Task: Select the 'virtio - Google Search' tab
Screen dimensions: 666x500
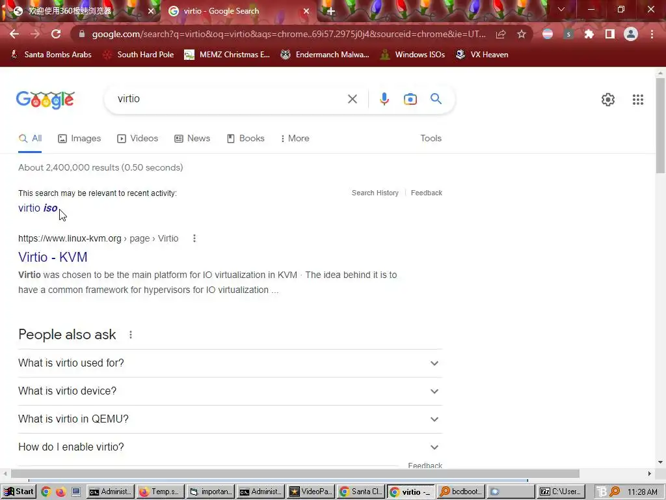Action: pyautogui.click(x=238, y=12)
